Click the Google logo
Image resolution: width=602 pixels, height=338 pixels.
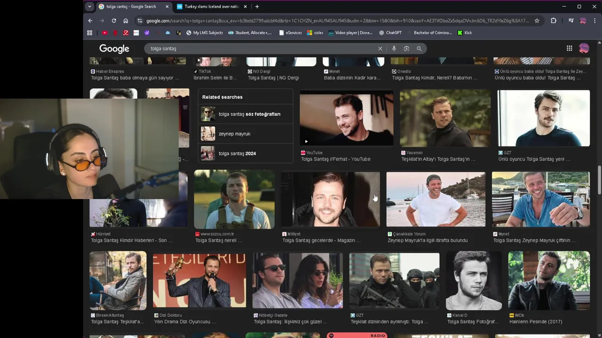pyautogui.click(x=114, y=49)
